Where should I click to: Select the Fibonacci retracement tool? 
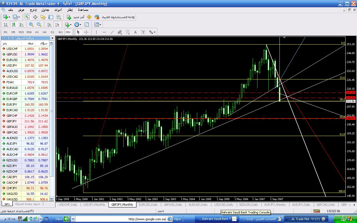(x=127, y=32)
